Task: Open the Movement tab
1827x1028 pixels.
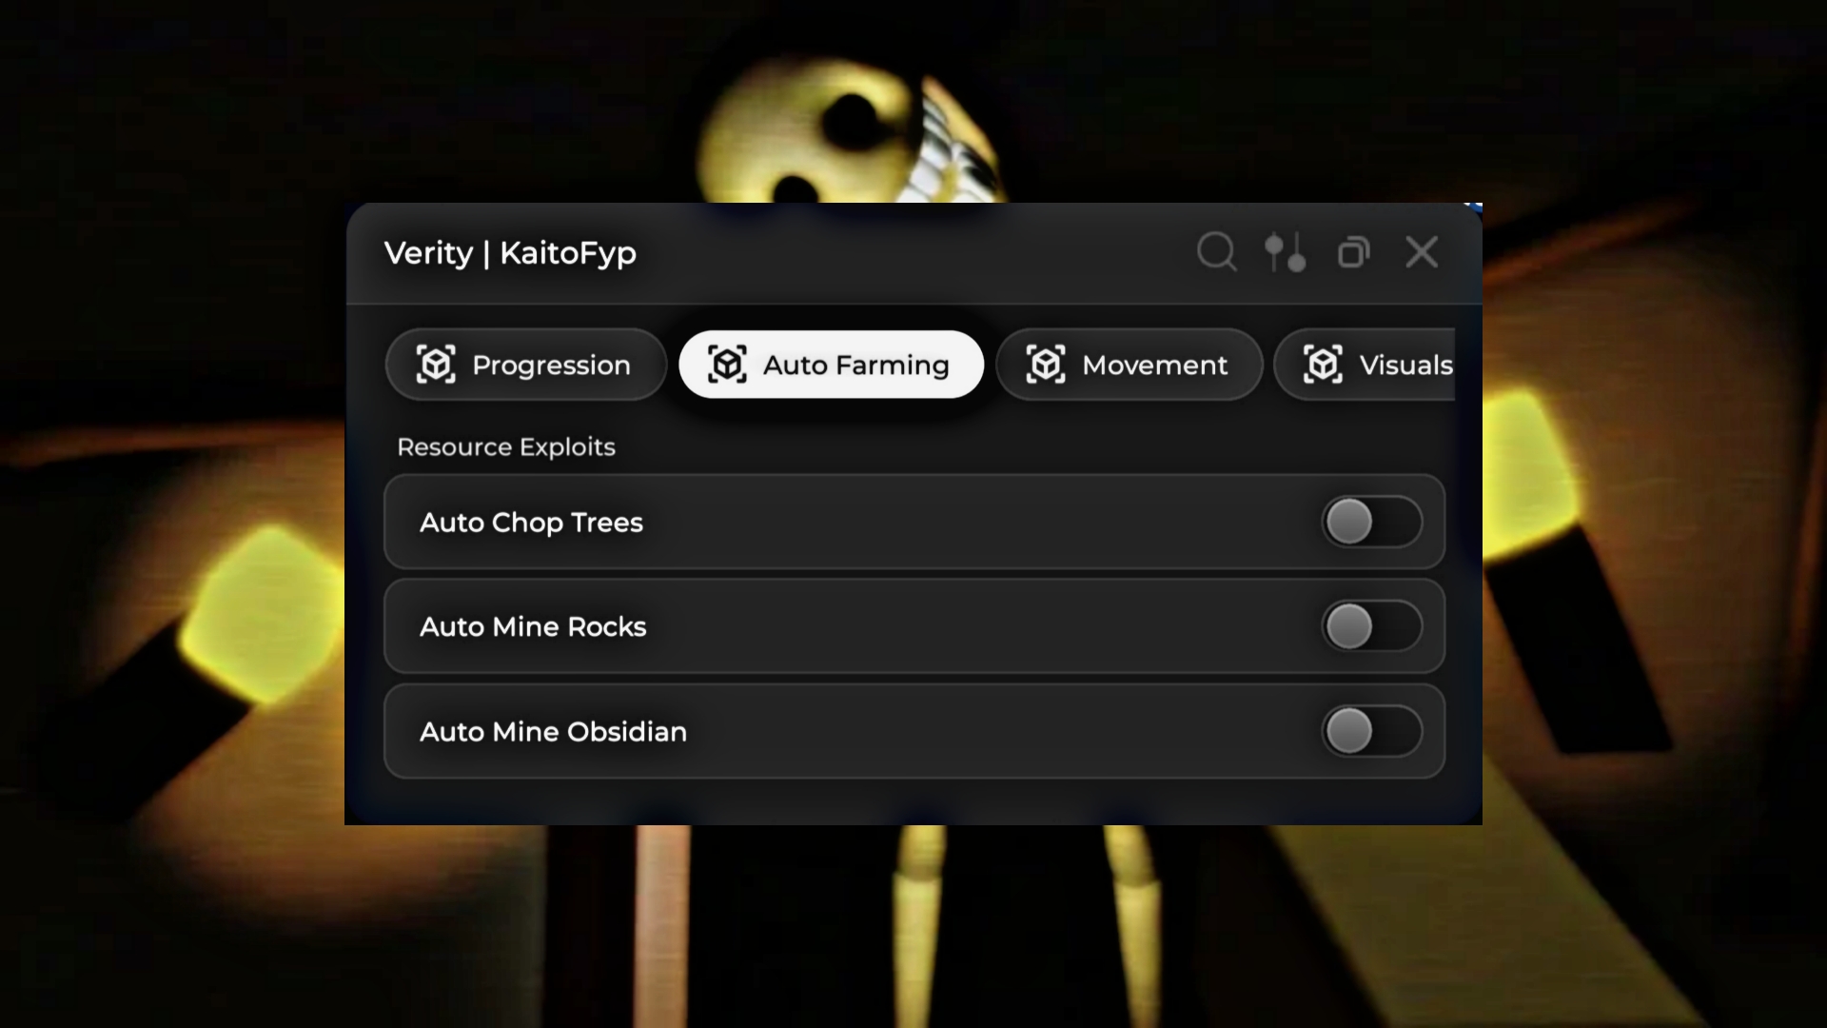Action: click(1129, 365)
